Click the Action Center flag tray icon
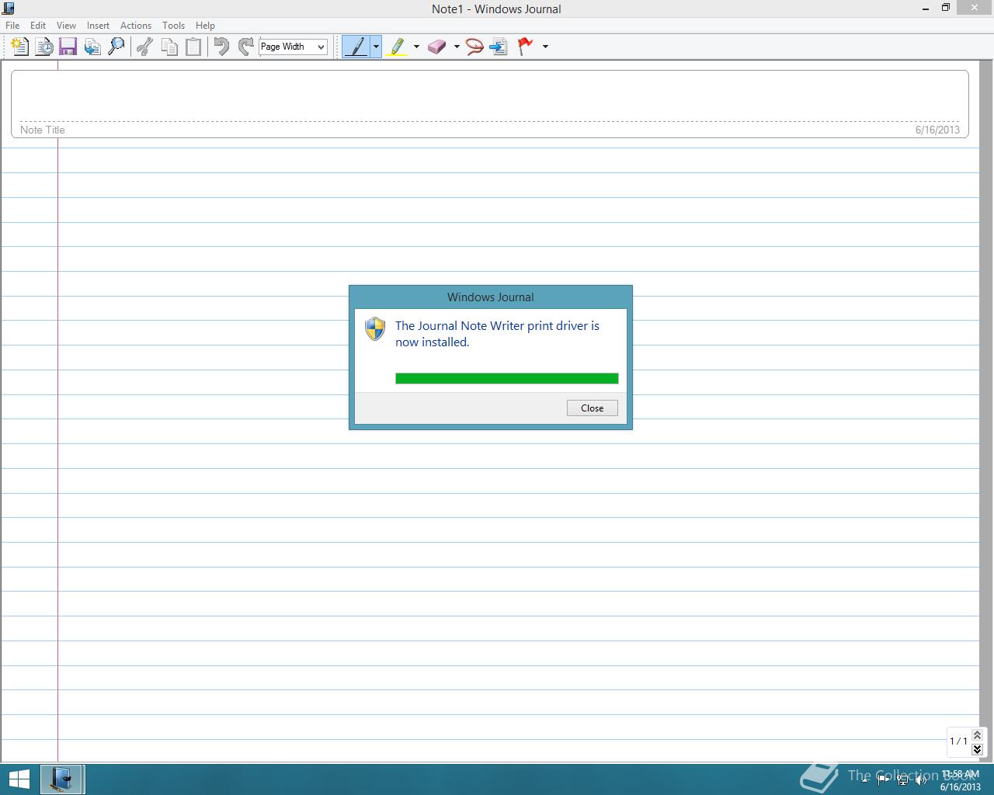 [884, 780]
